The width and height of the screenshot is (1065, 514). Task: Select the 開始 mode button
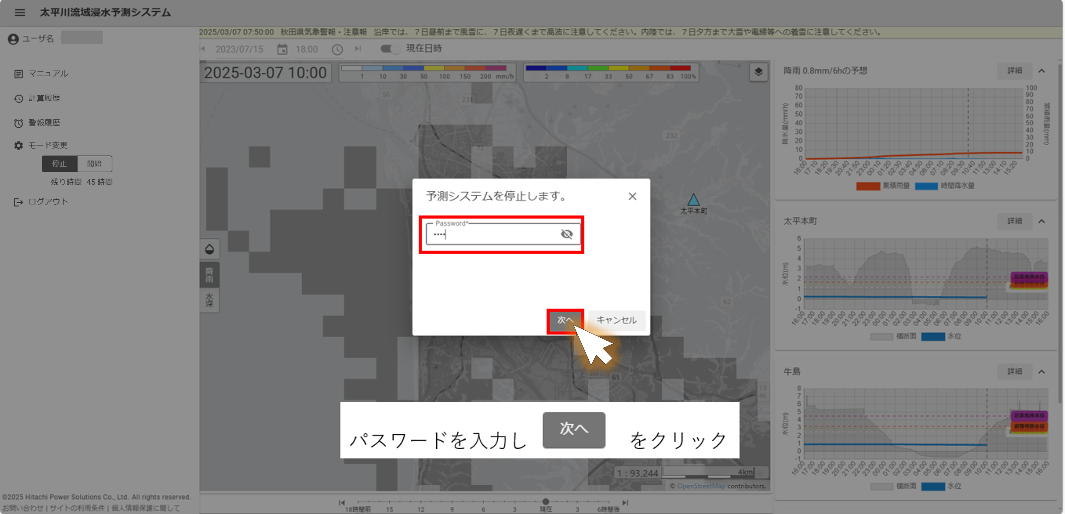point(94,163)
